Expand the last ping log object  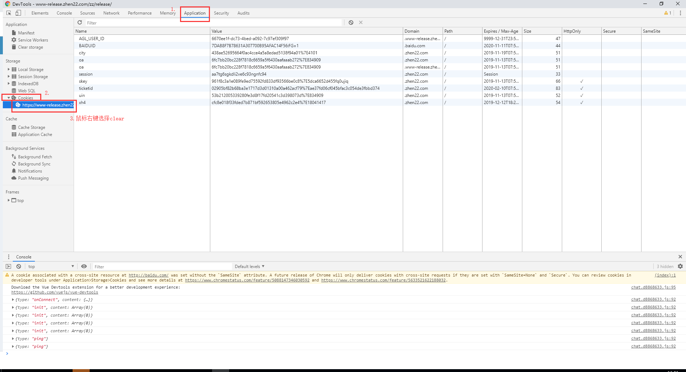13,346
